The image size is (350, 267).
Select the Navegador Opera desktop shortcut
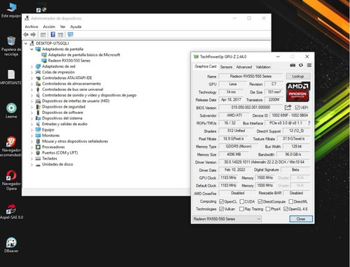pos(11,180)
